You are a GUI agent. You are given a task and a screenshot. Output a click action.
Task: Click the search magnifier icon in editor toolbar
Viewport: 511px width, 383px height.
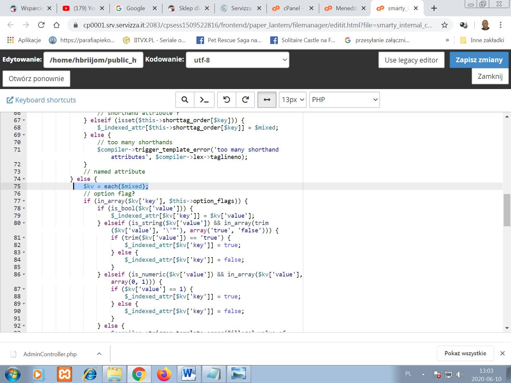click(x=185, y=100)
